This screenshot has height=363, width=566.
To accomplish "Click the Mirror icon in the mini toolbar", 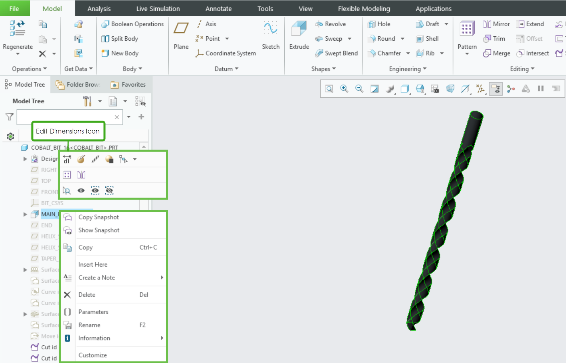I will click(x=81, y=175).
